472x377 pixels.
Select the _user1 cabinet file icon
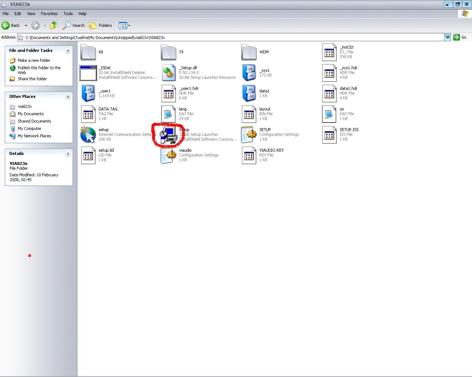point(88,93)
